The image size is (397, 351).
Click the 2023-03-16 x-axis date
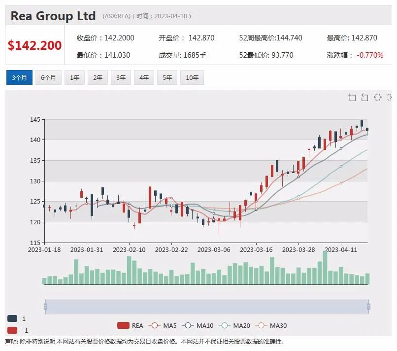tap(256, 250)
